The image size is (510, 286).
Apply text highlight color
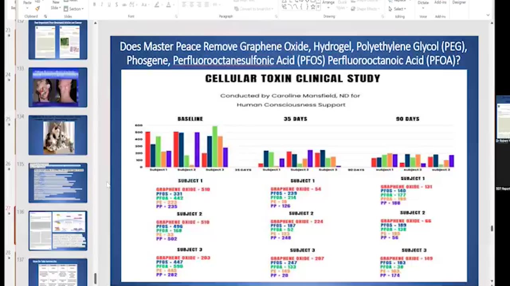pos(157,5)
